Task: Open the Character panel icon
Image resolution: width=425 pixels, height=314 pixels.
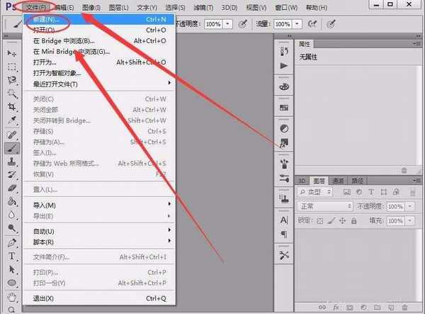Action: coord(284,220)
